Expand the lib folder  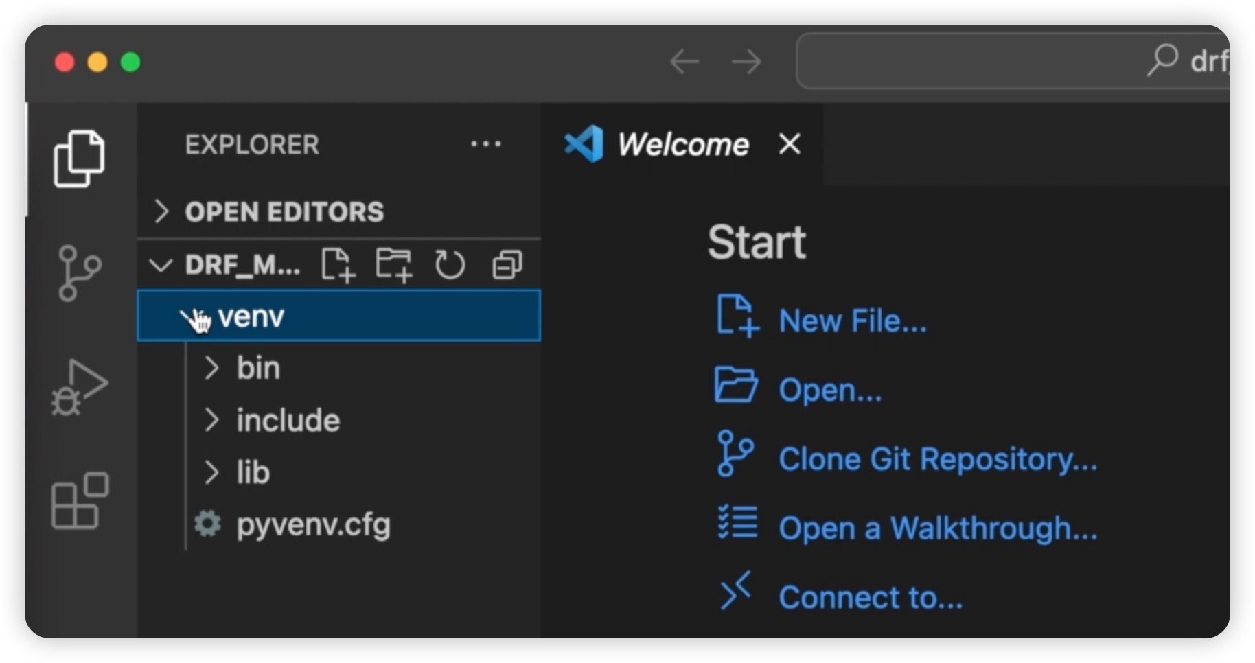[253, 473]
